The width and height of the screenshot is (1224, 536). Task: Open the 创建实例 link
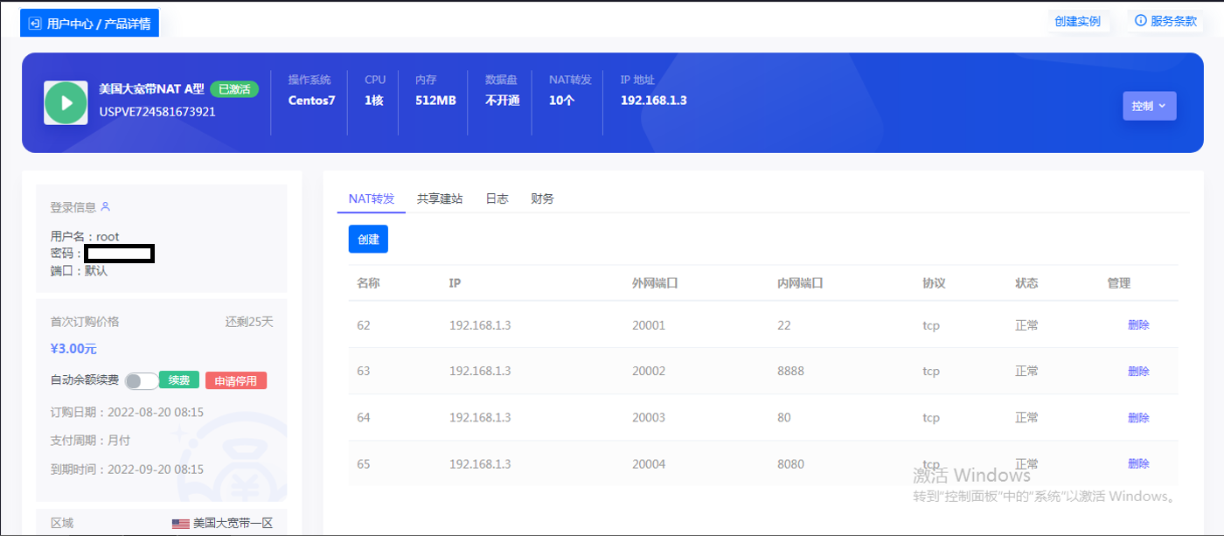tap(1077, 21)
